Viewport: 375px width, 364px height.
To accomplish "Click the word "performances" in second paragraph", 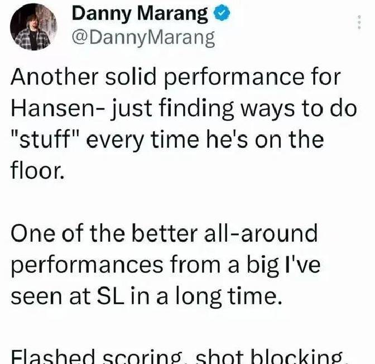I will [87, 266].
